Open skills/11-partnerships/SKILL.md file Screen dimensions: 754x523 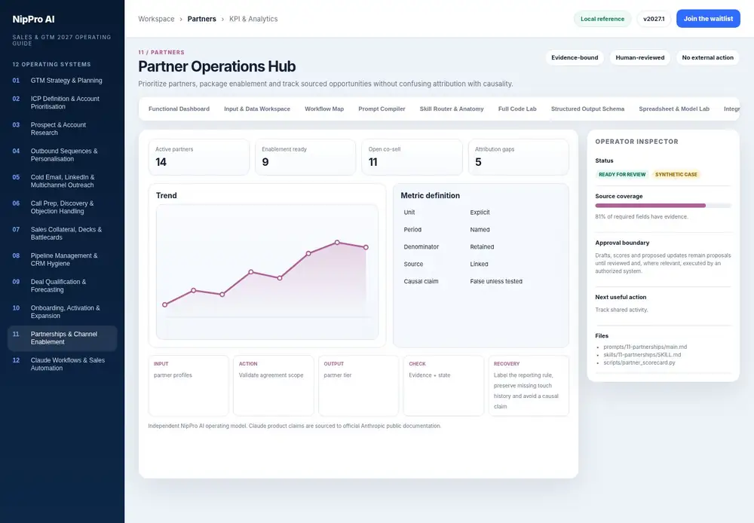pos(642,355)
